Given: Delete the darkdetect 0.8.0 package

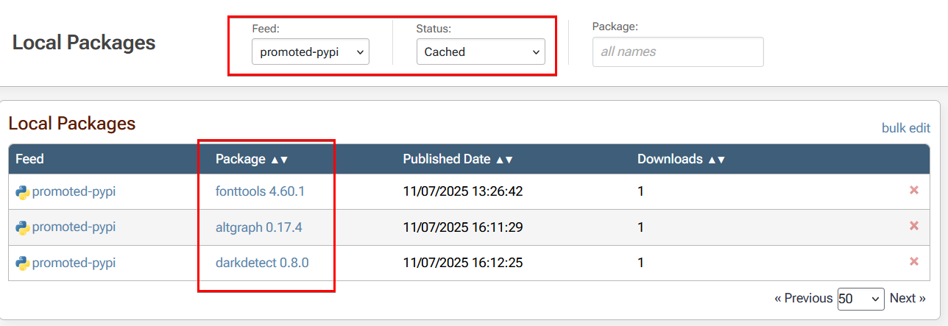Looking at the screenshot, I should (x=914, y=261).
